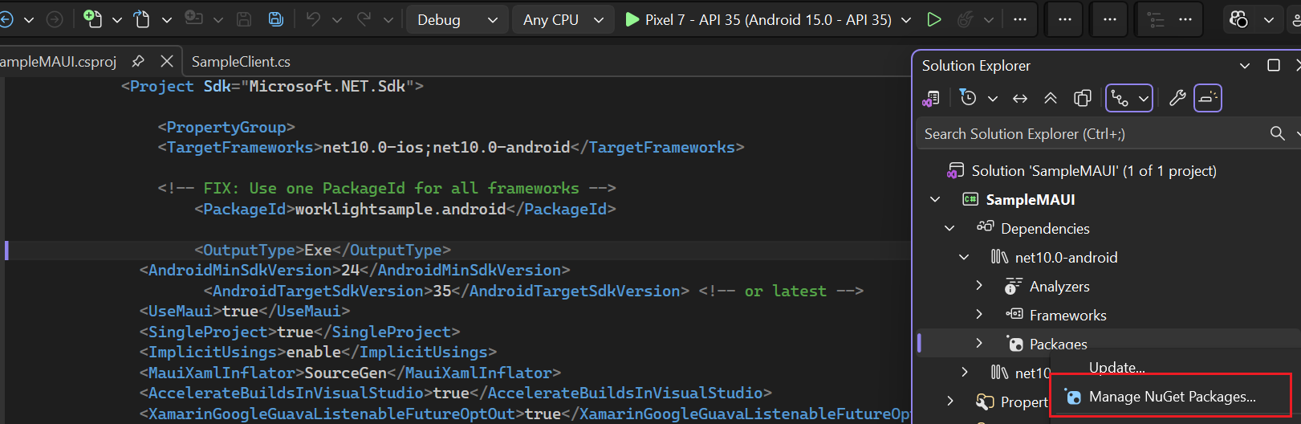
Task: Pin the SampleMAUI.csproj tab
Action: pyautogui.click(x=137, y=61)
